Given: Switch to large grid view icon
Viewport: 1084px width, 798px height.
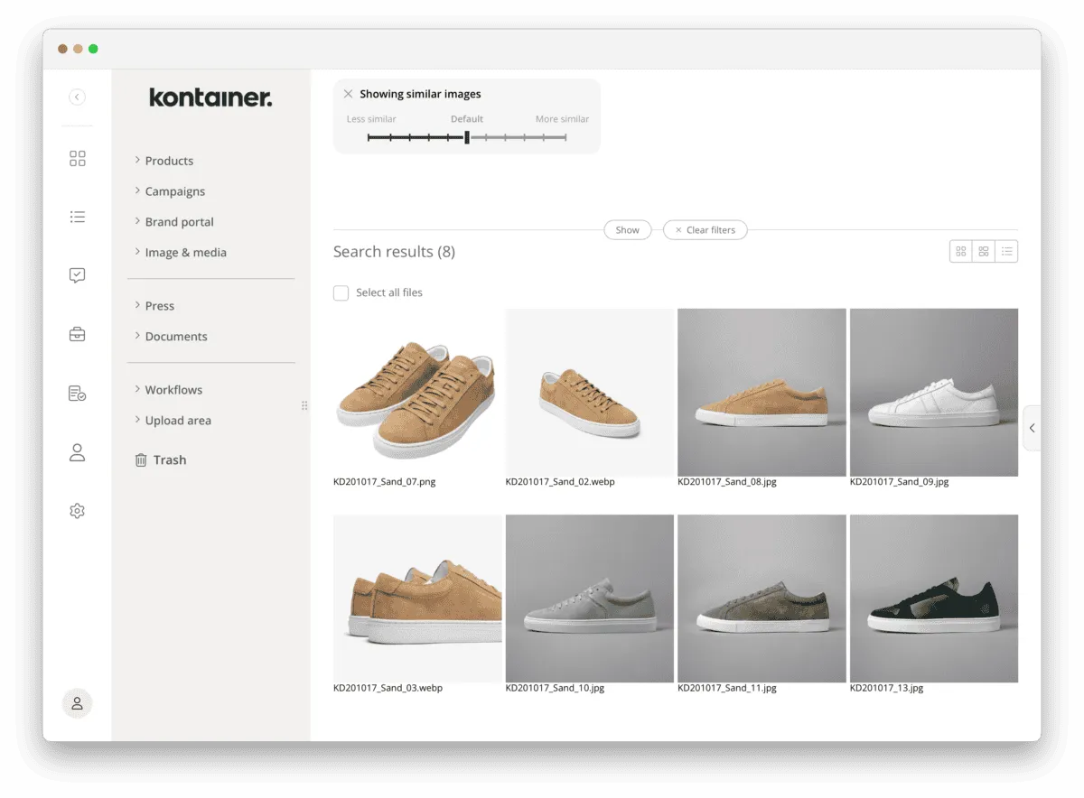Looking at the screenshot, I should pos(961,252).
